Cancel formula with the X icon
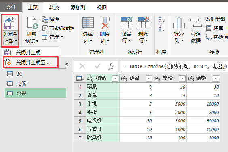This screenshot has width=228, height=152. point(82,66)
